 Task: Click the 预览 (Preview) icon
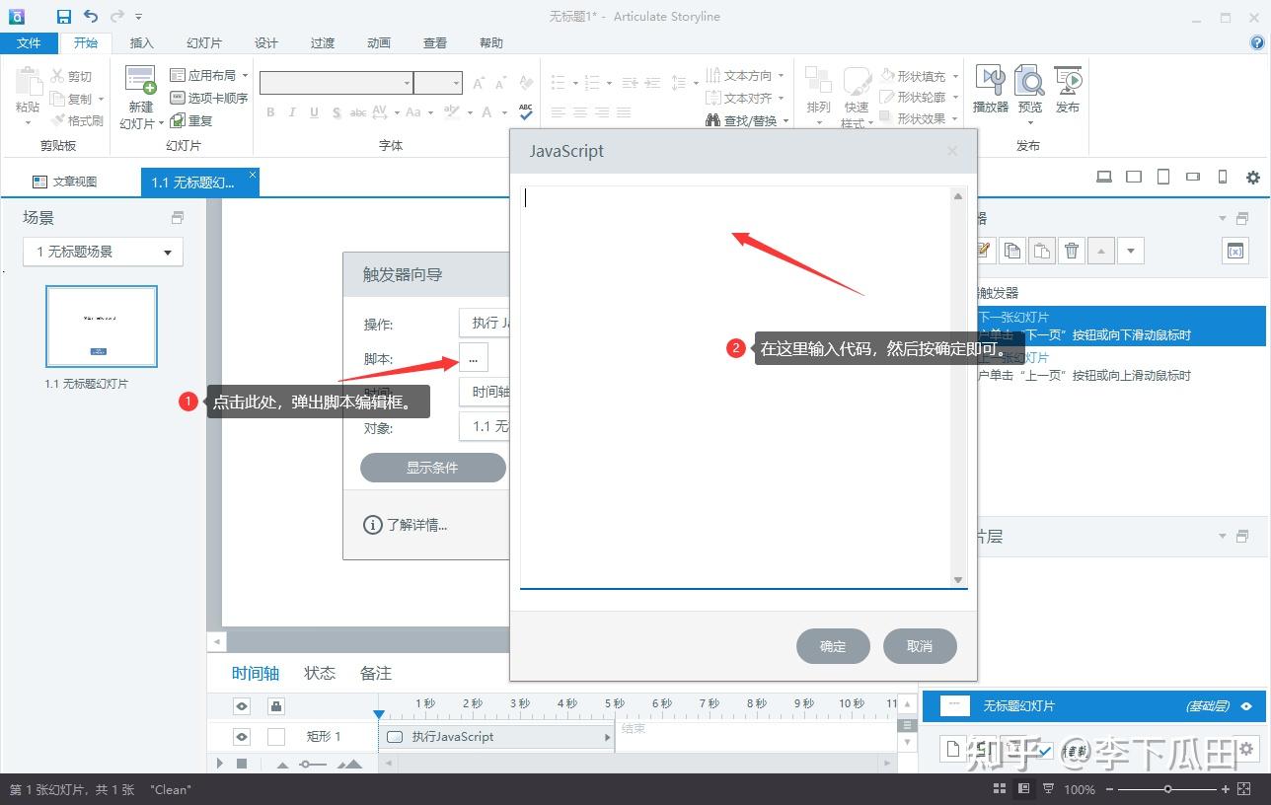[1029, 82]
